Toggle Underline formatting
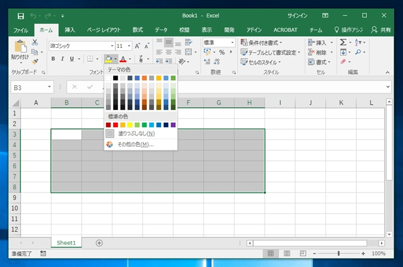This screenshot has height=267, width=403. pos(72,59)
